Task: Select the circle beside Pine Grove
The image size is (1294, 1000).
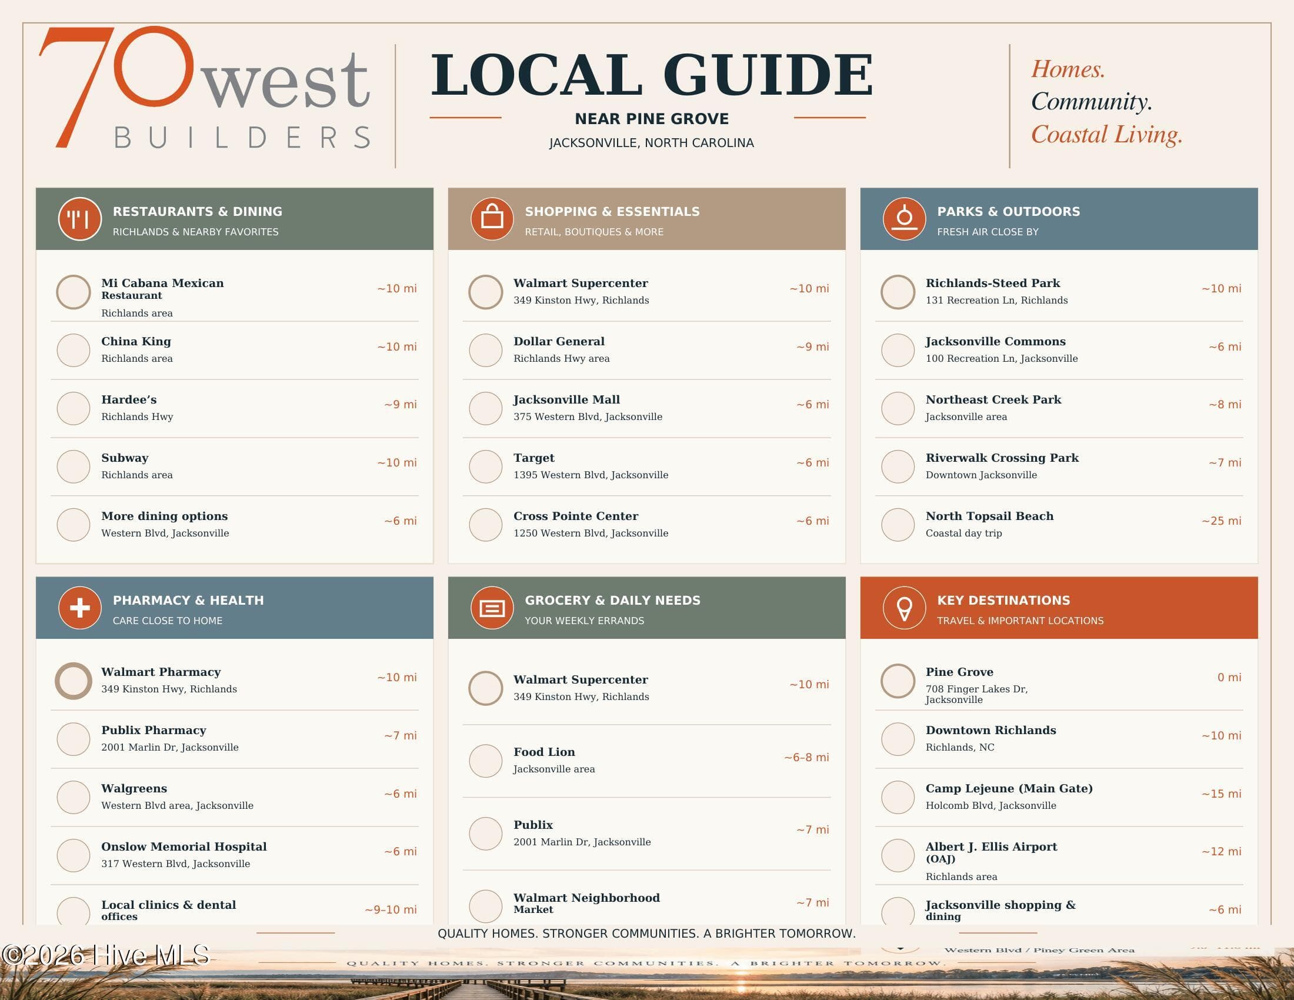Action: tap(898, 680)
